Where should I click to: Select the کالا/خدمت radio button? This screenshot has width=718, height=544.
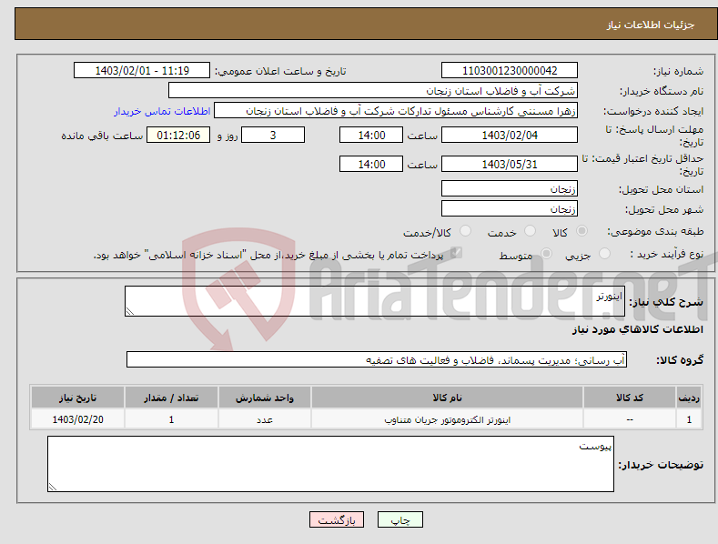(x=465, y=231)
